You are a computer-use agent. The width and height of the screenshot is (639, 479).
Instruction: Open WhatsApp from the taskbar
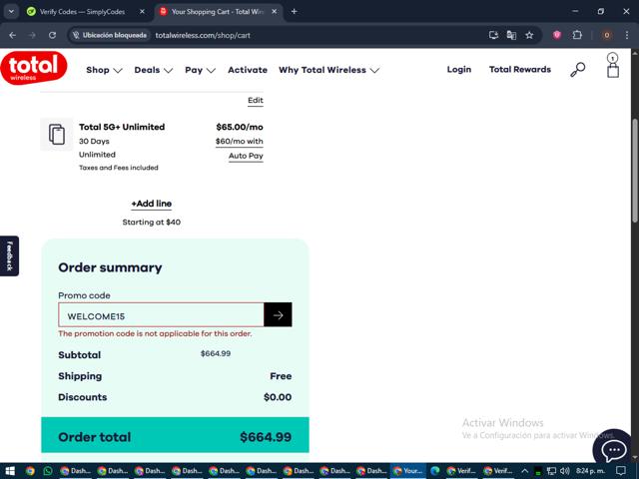tap(48, 471)
